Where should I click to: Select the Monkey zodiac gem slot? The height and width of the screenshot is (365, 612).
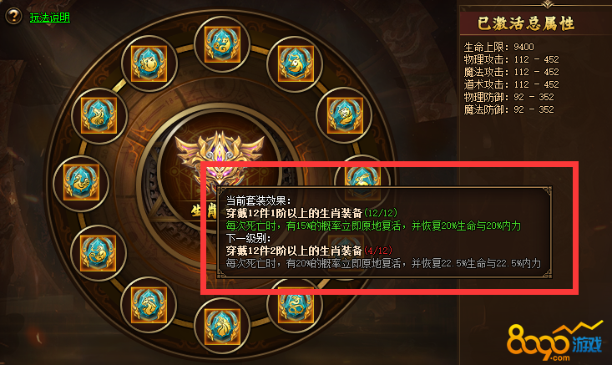98,253
